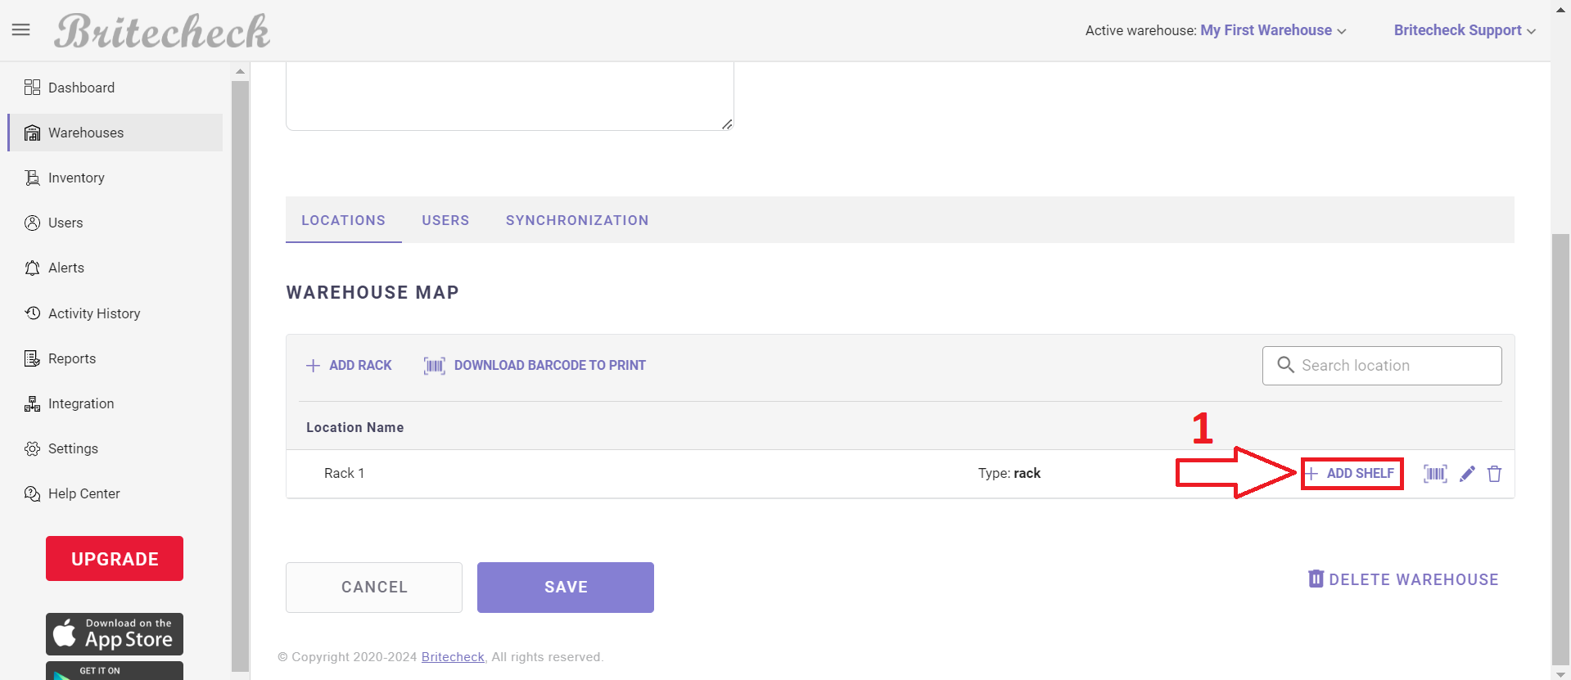The width and height of the screenshot is (1571, 680).
Task: Click the Reports document icon
Action: coord(32,358)
